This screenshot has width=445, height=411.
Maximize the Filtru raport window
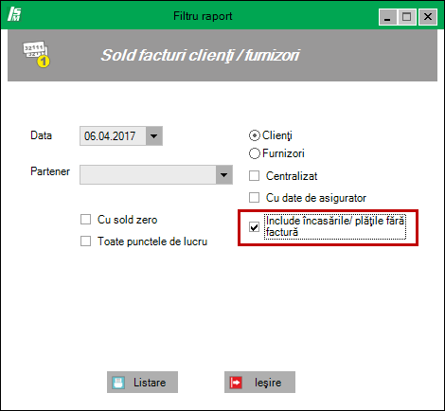(407, 17)
